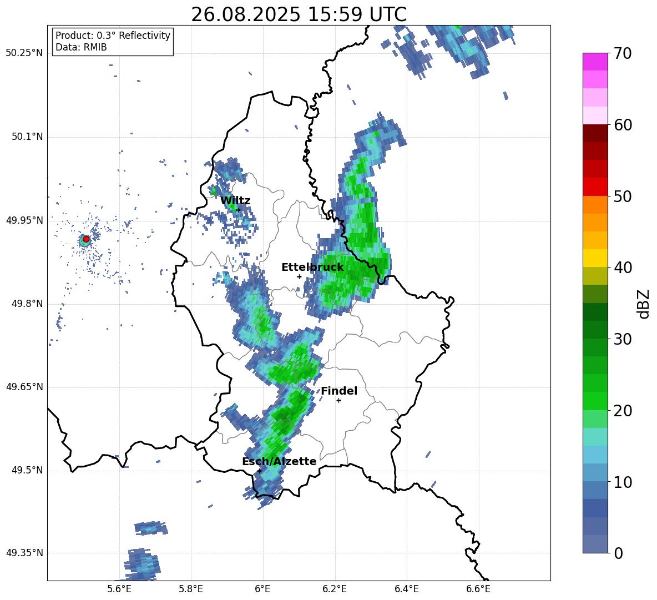Click the Findel station label

coord(339,391)
